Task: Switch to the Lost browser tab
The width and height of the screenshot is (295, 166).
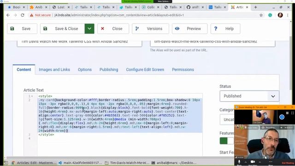Action: (61, 7)
